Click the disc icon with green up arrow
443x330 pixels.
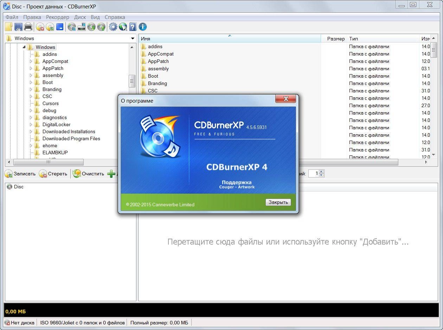[101, 27]
